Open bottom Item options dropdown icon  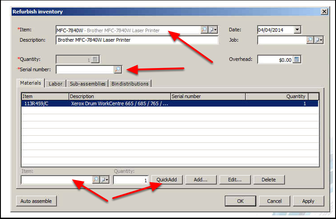[105, 180]
